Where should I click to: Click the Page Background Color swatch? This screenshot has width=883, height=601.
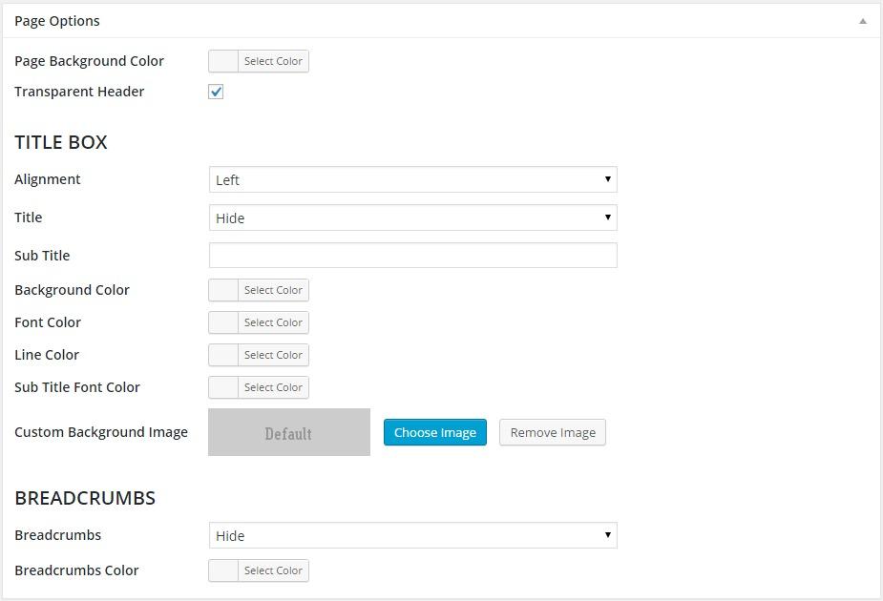click(x=223, y=61)
